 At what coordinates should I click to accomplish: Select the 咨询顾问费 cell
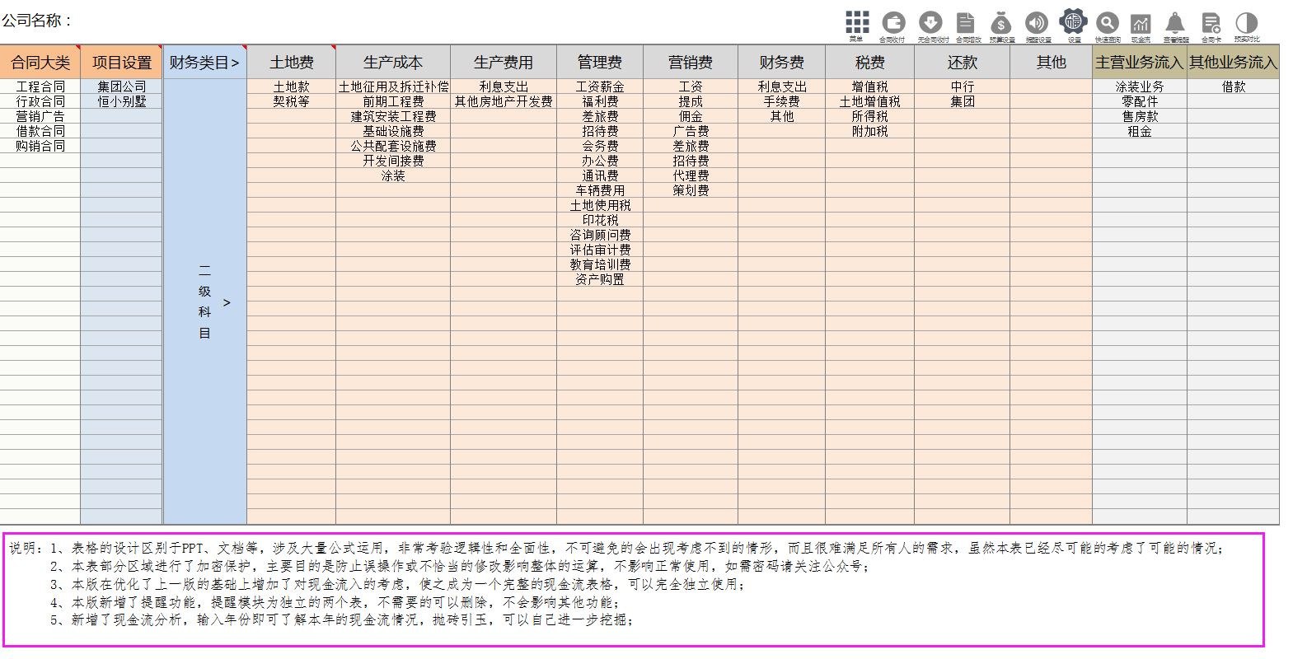[600, 235]
